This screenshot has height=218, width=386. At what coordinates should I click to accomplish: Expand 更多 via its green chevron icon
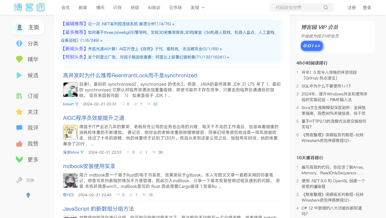19,160
